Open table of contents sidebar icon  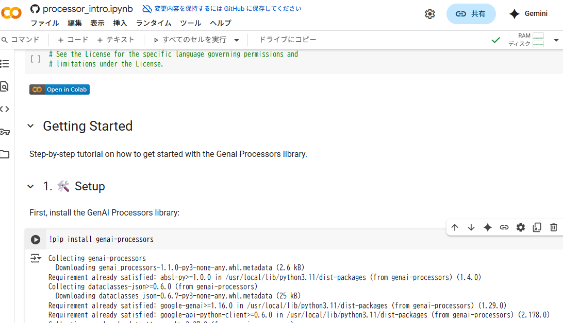(5, 64)
